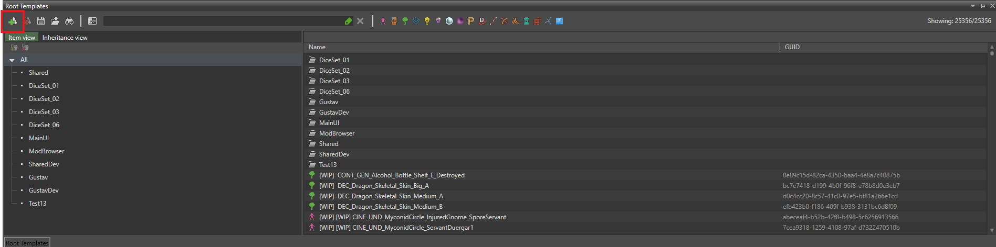Select CINE_UND_MyconidCircle_ServantDuergar1 row
996x247 pixels.
645,228
